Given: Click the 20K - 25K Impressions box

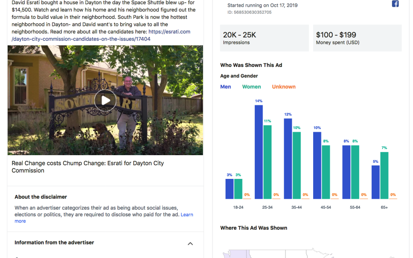Looking at the screenshot, I should click(x=264, y=38).
